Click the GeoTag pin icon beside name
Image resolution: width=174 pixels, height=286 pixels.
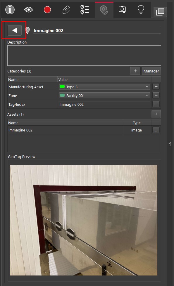tap(27, 30)
